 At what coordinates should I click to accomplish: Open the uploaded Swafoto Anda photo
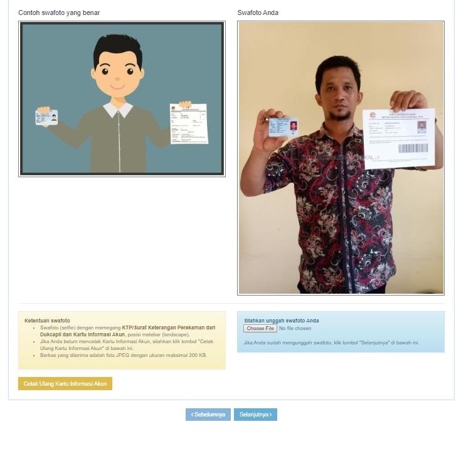[x=341, y=158]
